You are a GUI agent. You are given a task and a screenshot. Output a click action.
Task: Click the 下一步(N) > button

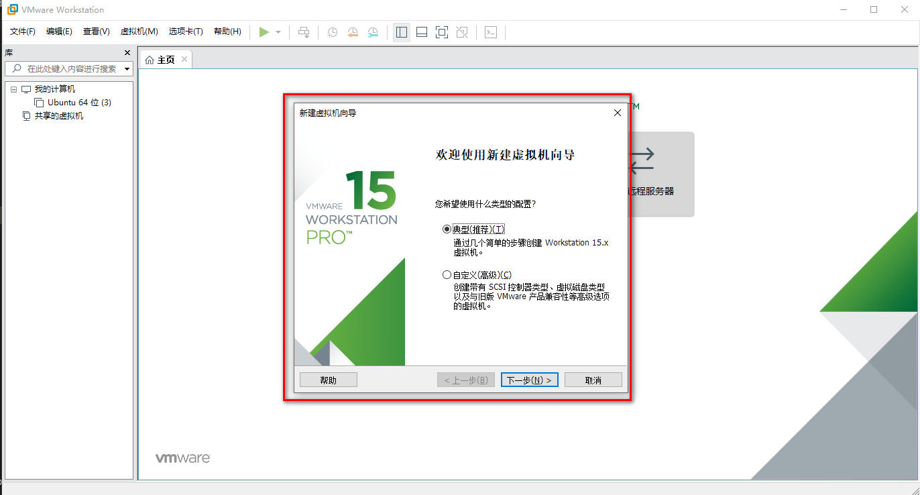pos(530,380)
